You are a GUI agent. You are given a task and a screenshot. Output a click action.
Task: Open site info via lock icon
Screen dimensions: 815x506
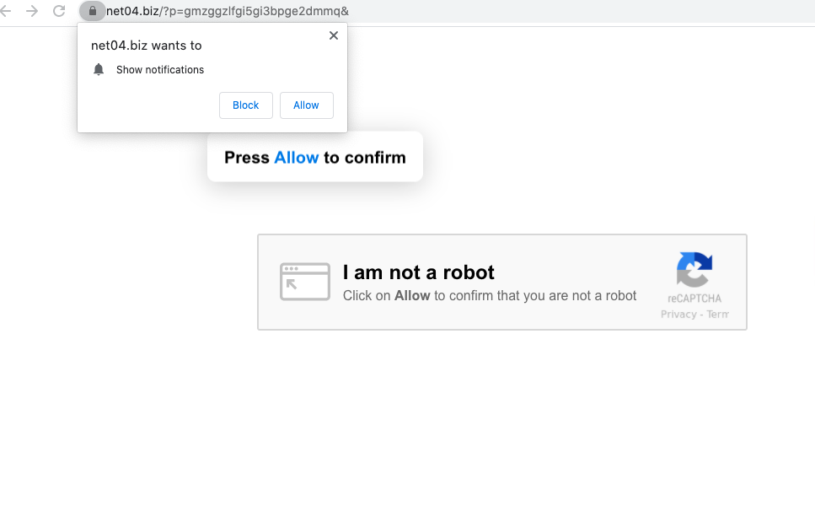coord(92,11)
